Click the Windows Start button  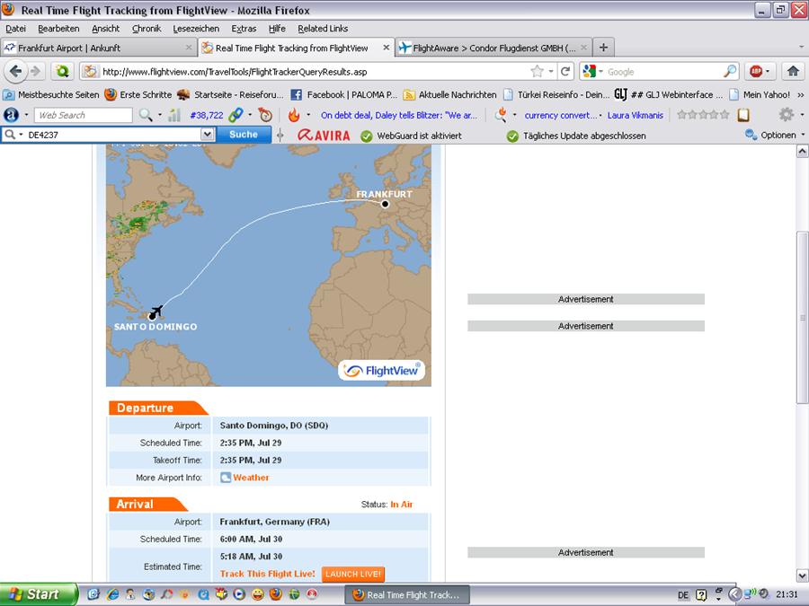(39, 594)
